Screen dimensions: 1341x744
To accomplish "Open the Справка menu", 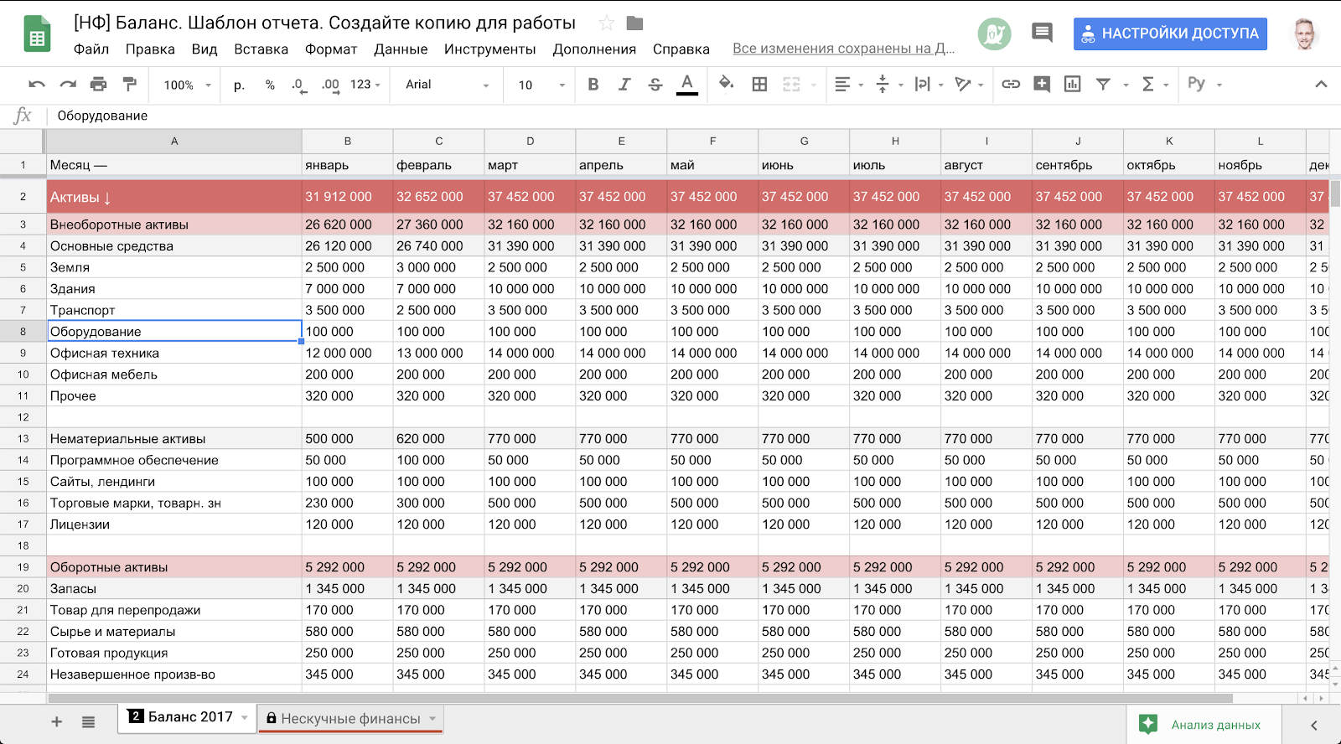I will click(681, 49).
